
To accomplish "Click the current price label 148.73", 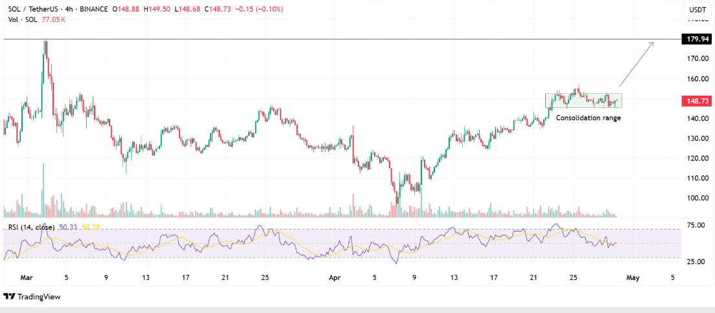I will [696, 101].
